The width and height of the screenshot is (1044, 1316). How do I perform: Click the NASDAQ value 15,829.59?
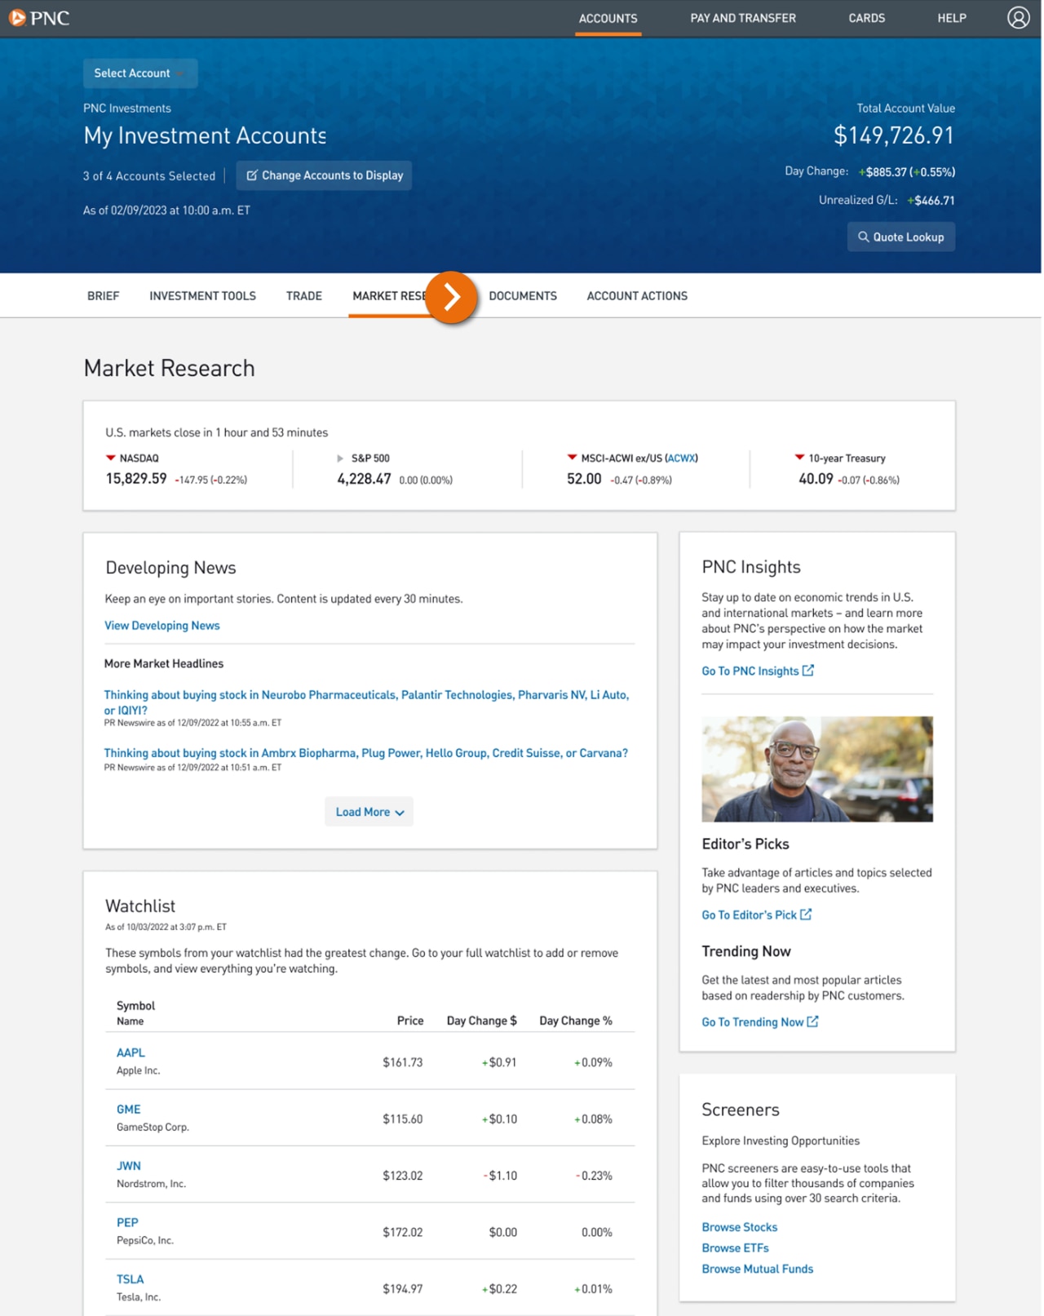(x=136, y=479)
